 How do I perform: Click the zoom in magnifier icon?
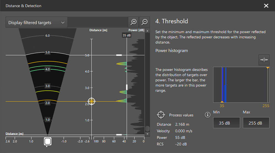coord(133,22)
